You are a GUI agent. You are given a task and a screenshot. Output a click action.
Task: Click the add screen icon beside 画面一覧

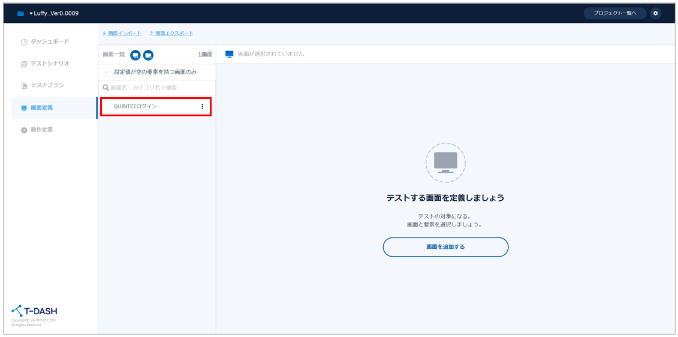[135, 55]
